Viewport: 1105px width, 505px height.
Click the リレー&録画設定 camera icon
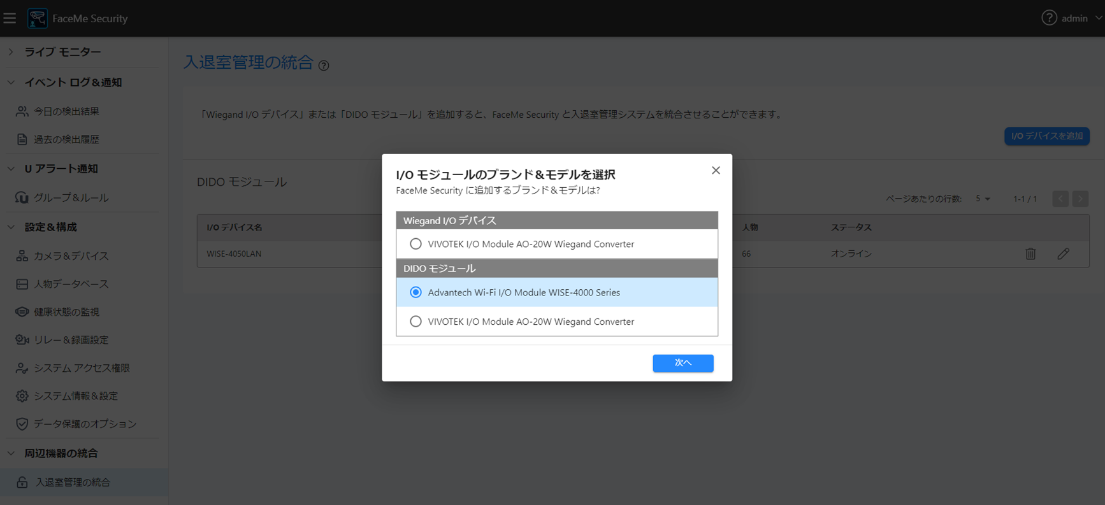(x=22, y=340)
